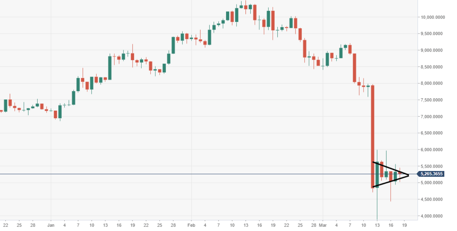Click the Jan label on time axis
The width and height of the screenshot is (457, 231).
(x=51, y=225)
